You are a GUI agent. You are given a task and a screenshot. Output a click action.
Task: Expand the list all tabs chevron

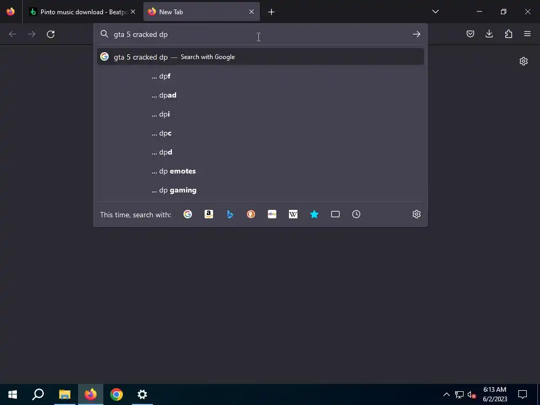coord(435,12)
